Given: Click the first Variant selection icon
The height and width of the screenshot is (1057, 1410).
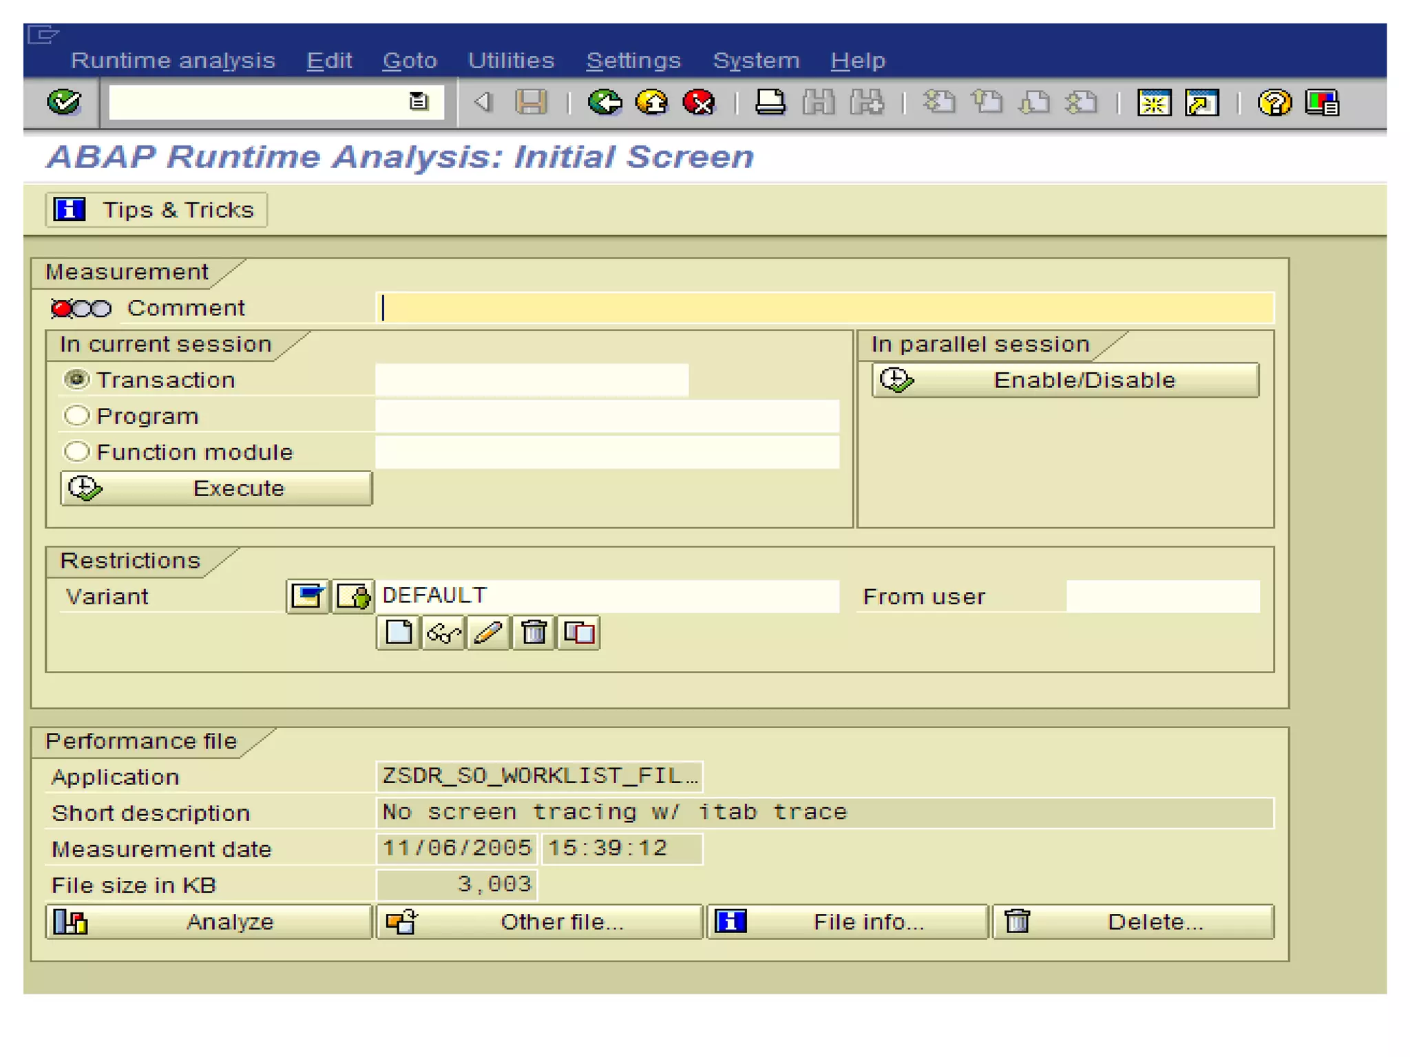Looking at the screenshot, I should [307, 595].
